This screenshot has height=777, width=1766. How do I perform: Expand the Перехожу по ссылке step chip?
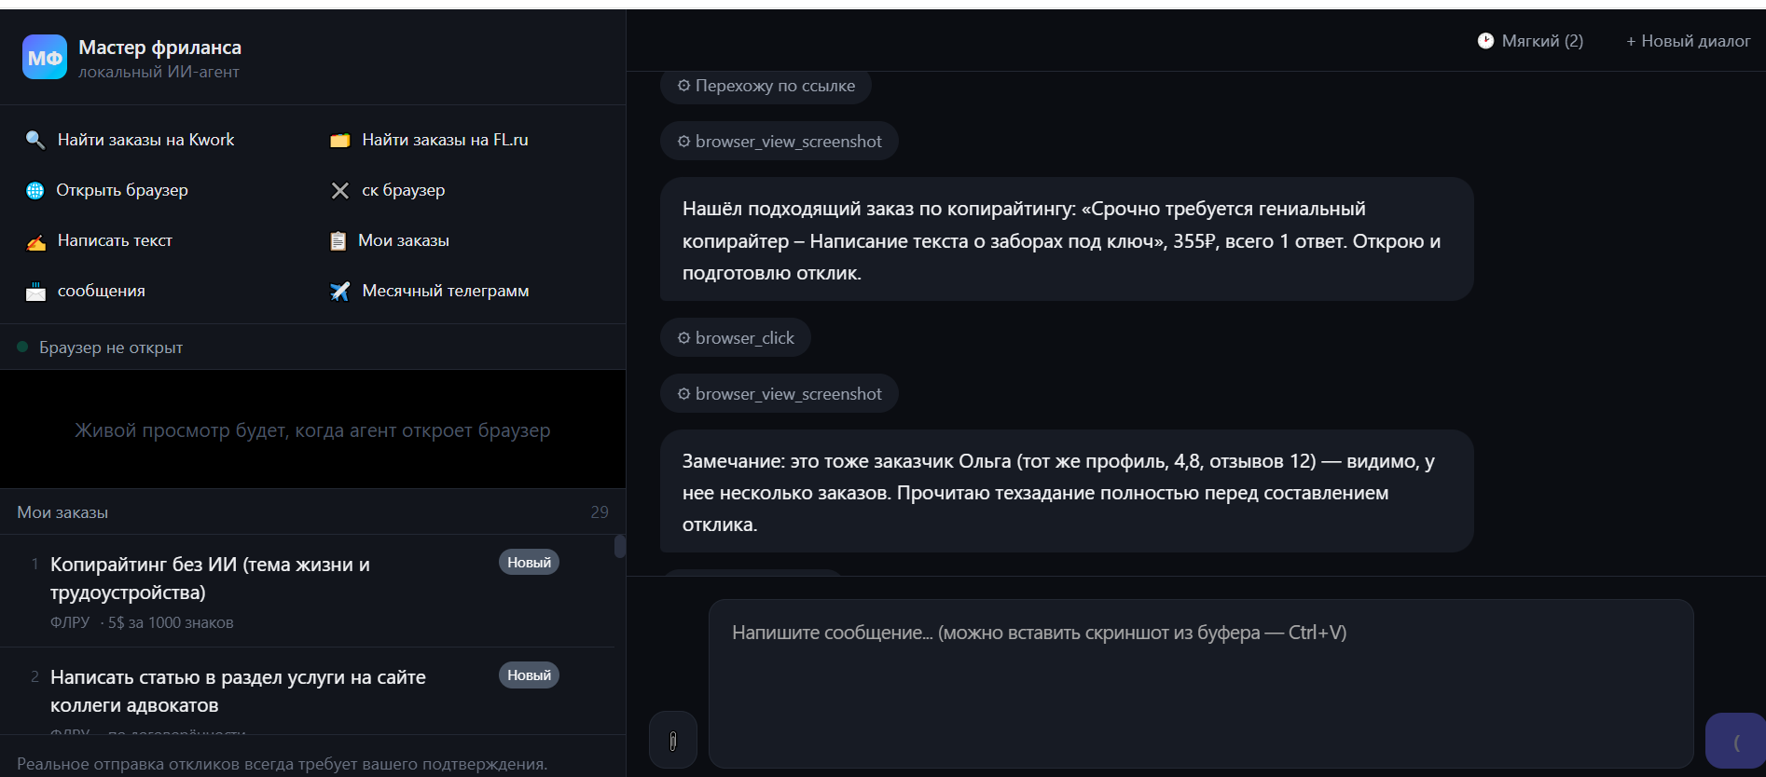click(766, 86)
